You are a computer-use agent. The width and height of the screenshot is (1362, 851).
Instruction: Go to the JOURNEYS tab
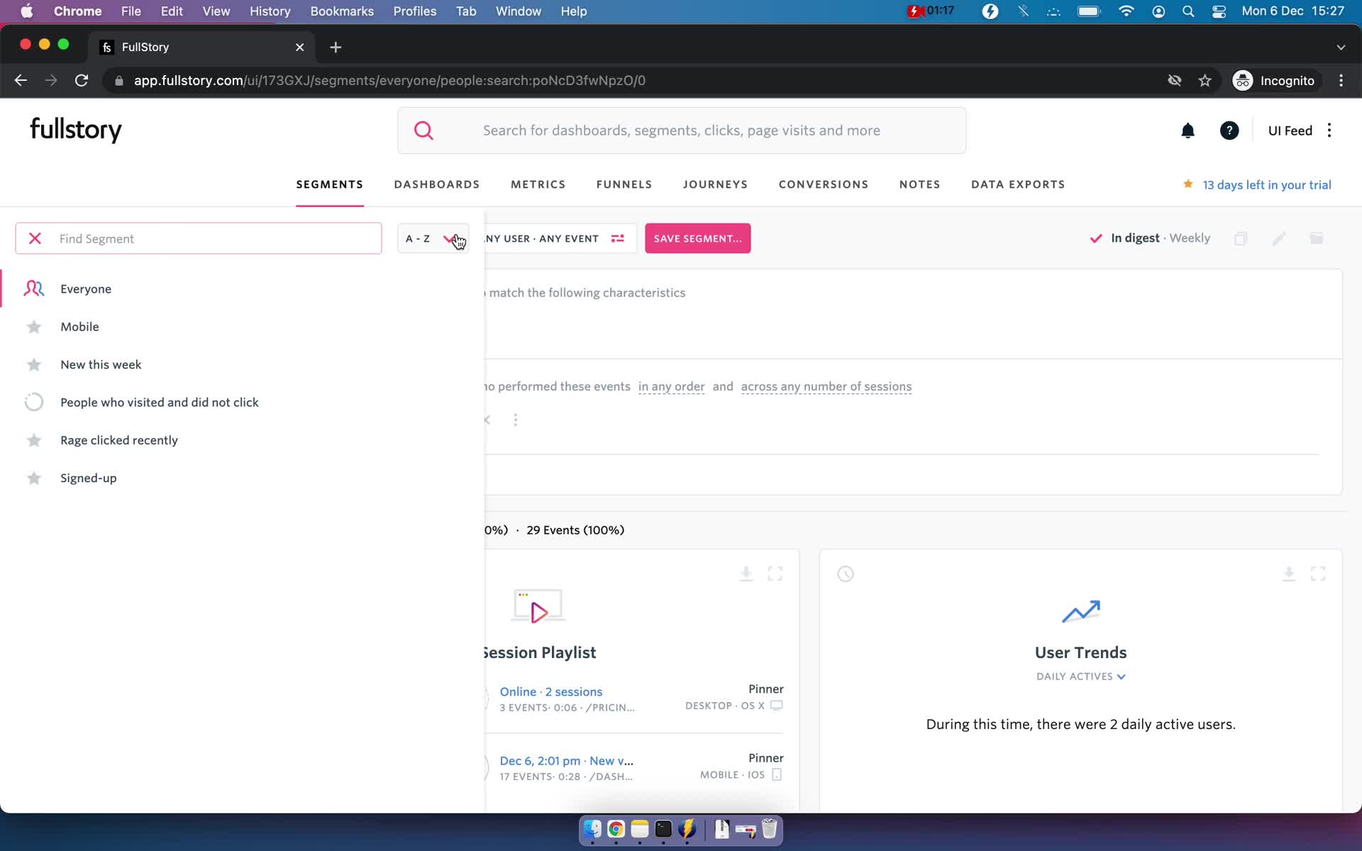pos(715,184)
